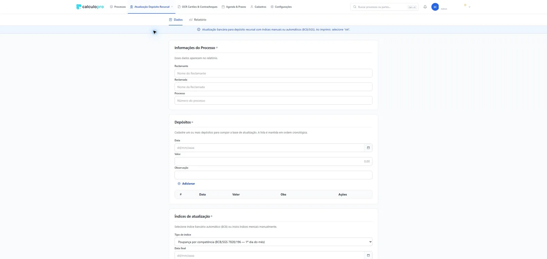Click the magnifier icon in the search box
The height and width of the screenshot is (259, 547).
[x=355, y=7]
